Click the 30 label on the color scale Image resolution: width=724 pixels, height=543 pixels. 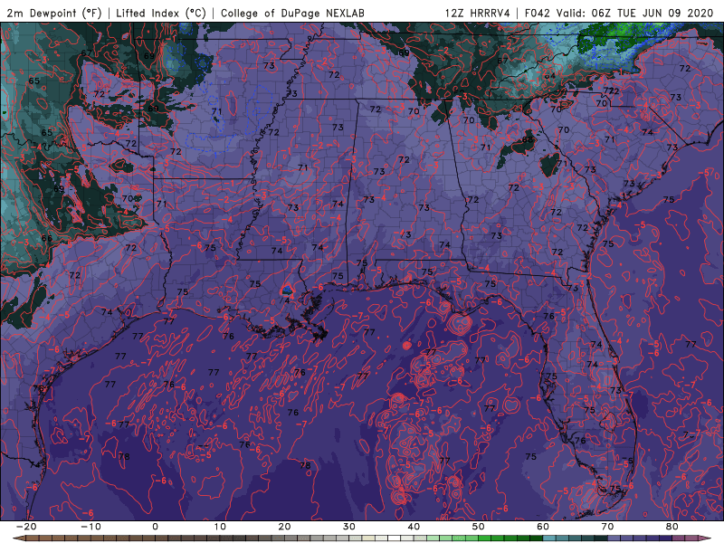(x=349, y=527)
